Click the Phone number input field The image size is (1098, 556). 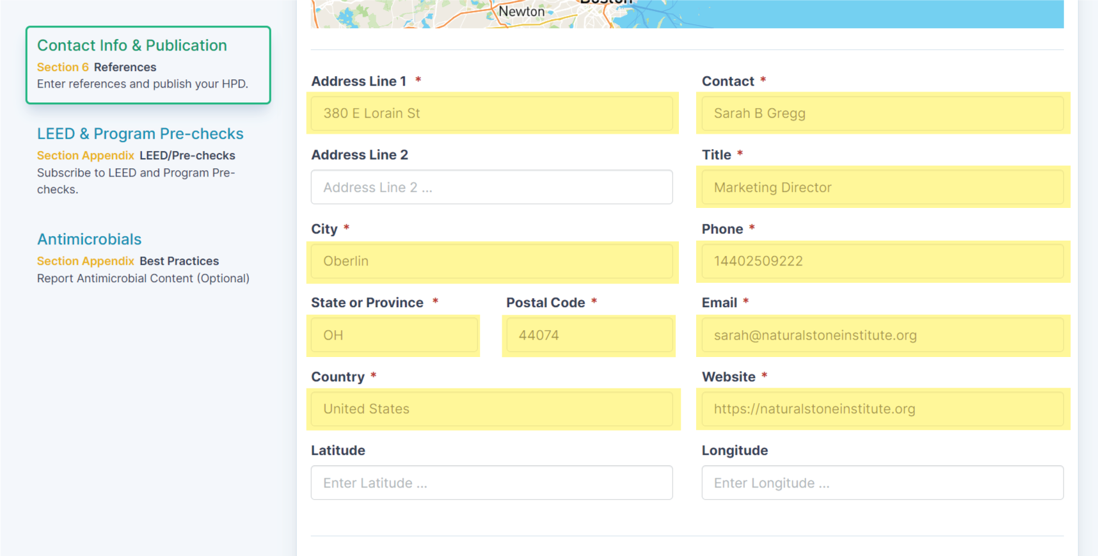point(882,261)
